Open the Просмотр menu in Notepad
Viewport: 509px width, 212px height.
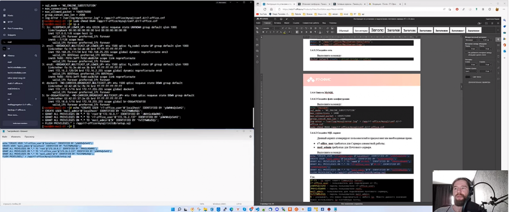pos(29,137)
